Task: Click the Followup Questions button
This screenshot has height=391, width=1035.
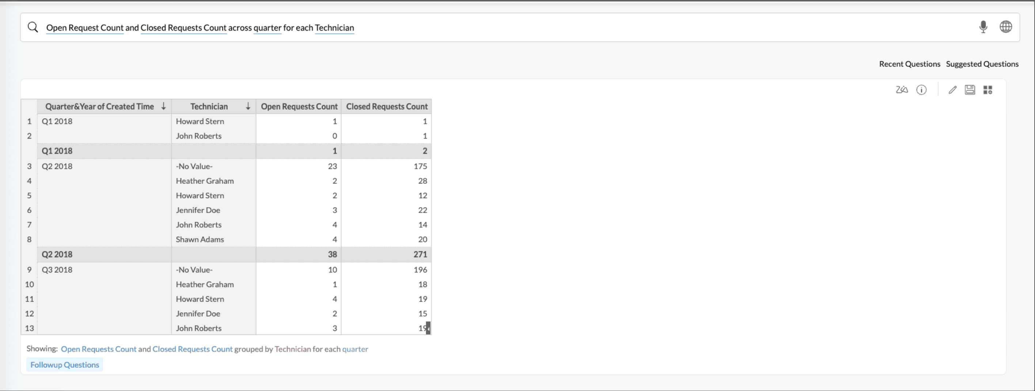Action: click(x=65, y=364)
